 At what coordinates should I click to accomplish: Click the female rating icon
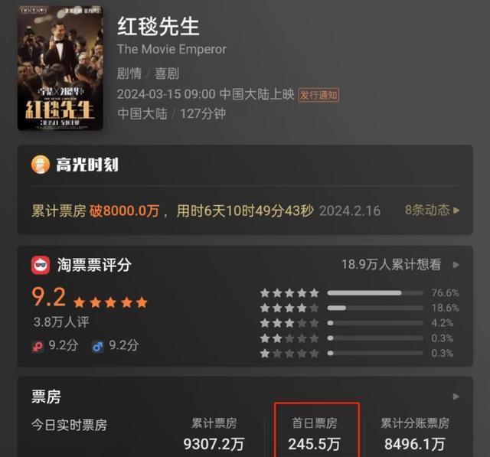coord(38,347)
